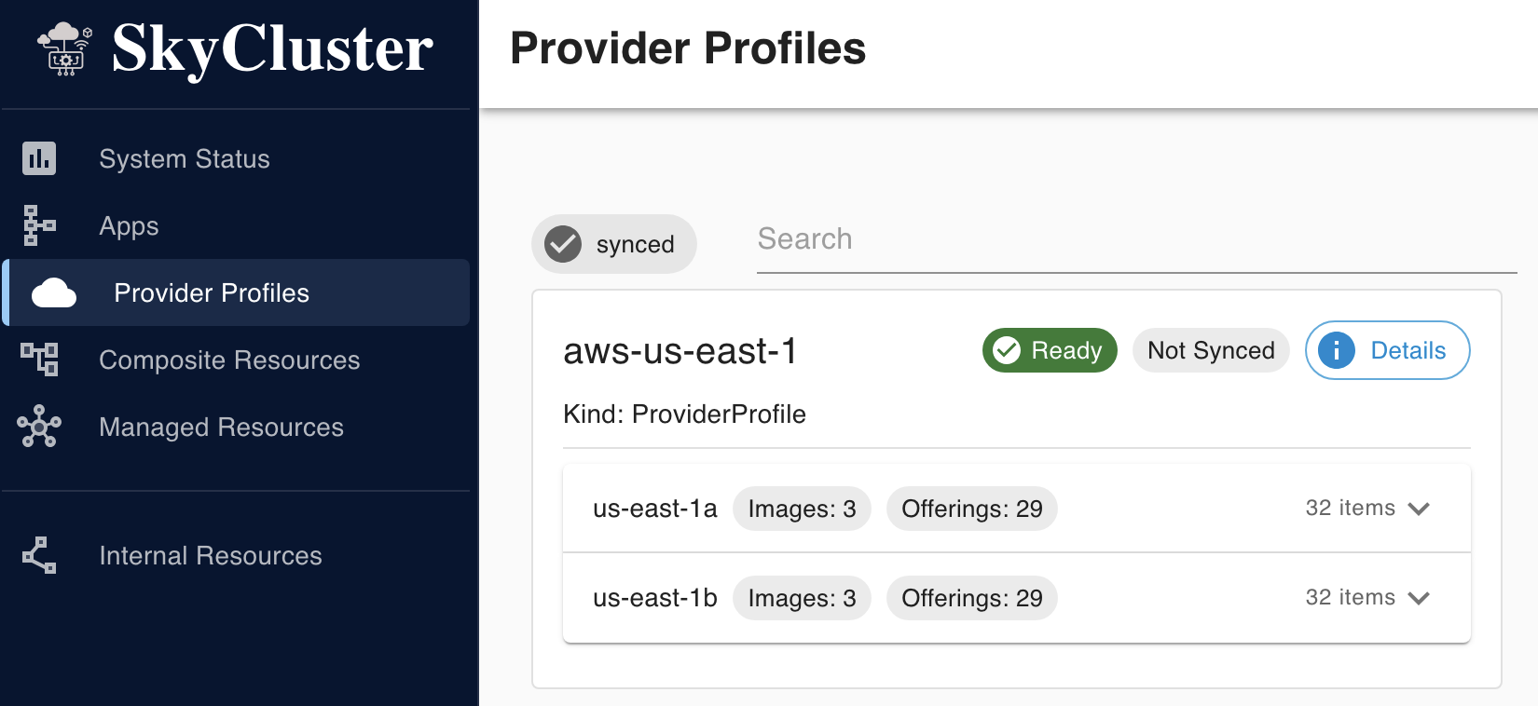The image size is (1538, 706).
Task: Click the System Status bar chart icon
Action: pos(39,158)
